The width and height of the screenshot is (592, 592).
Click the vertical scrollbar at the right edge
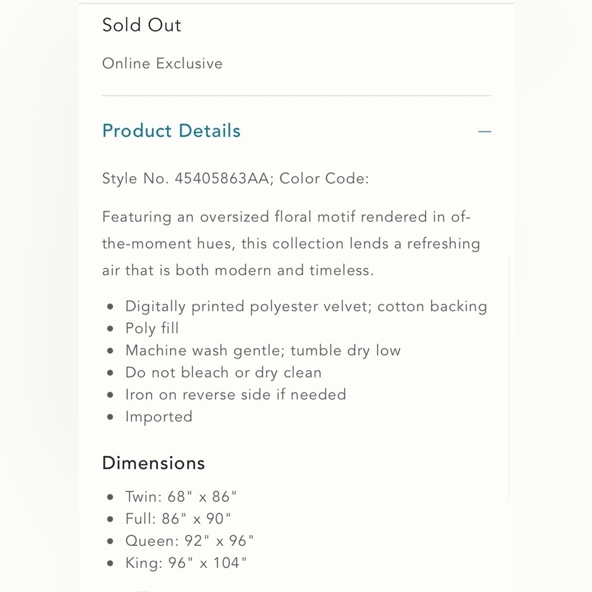tap(509, 378)
